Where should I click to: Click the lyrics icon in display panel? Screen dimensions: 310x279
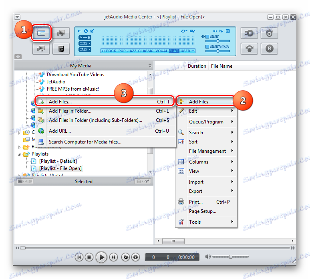pos(192,31)
